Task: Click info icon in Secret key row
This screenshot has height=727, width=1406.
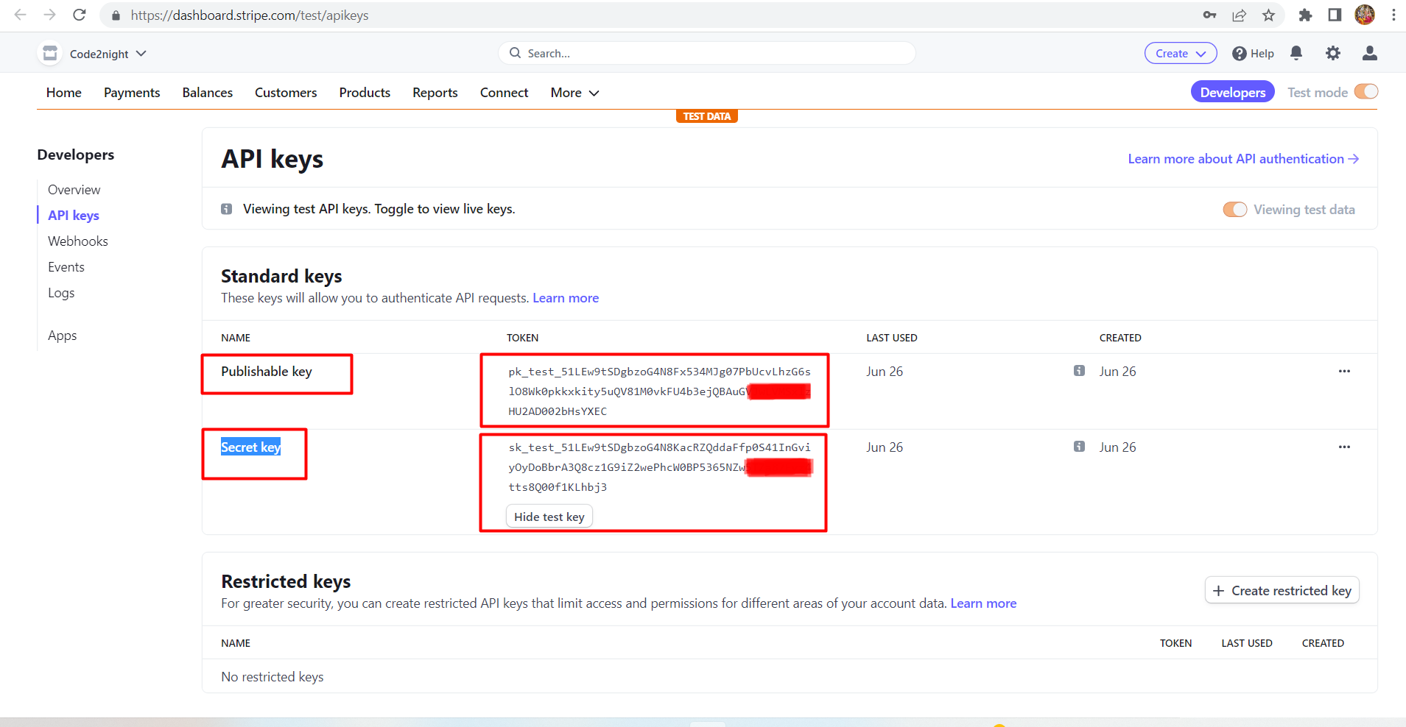Action: click(x=1079, y=447)
